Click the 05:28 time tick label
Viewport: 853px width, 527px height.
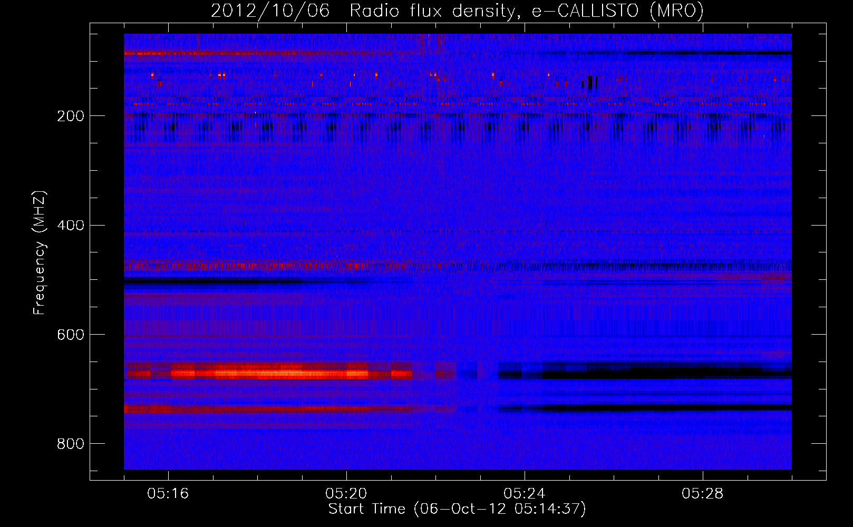(702, 493)
